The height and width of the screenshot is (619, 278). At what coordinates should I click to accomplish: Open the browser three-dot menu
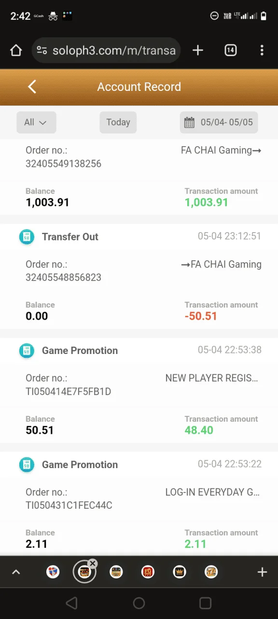click(262, 50)
